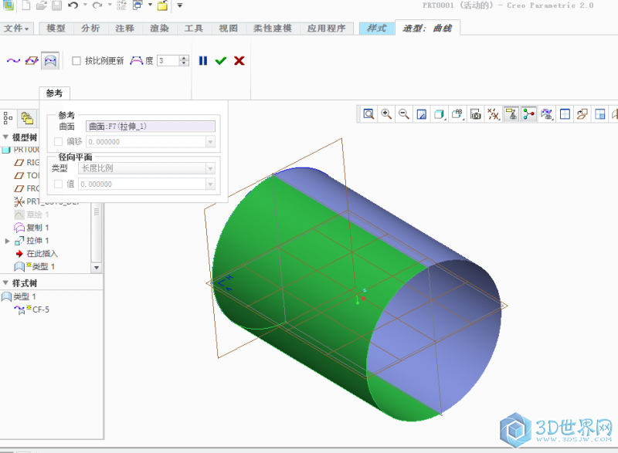Viewport: 618px width, 453px height.
Task: Show the model tree panel icon
Action: click(8, 117)
